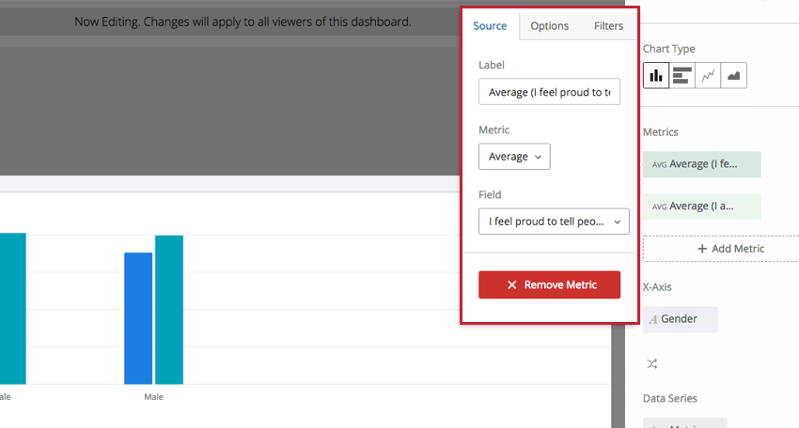Open the Filters tab

click(608, 26)
